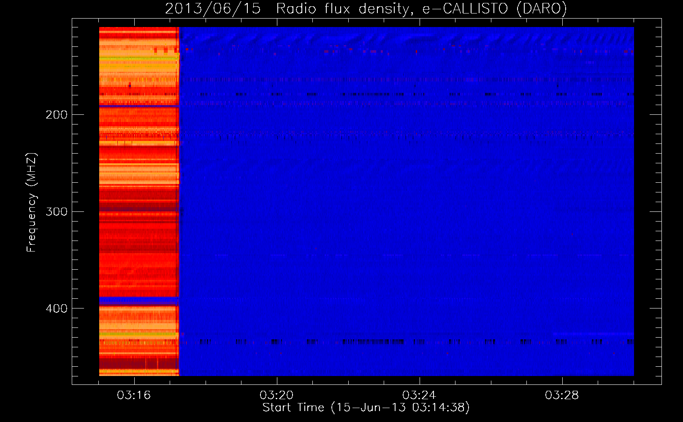Click the 03:28 time tick label
The image size is (683, 422).
(562, 395)
